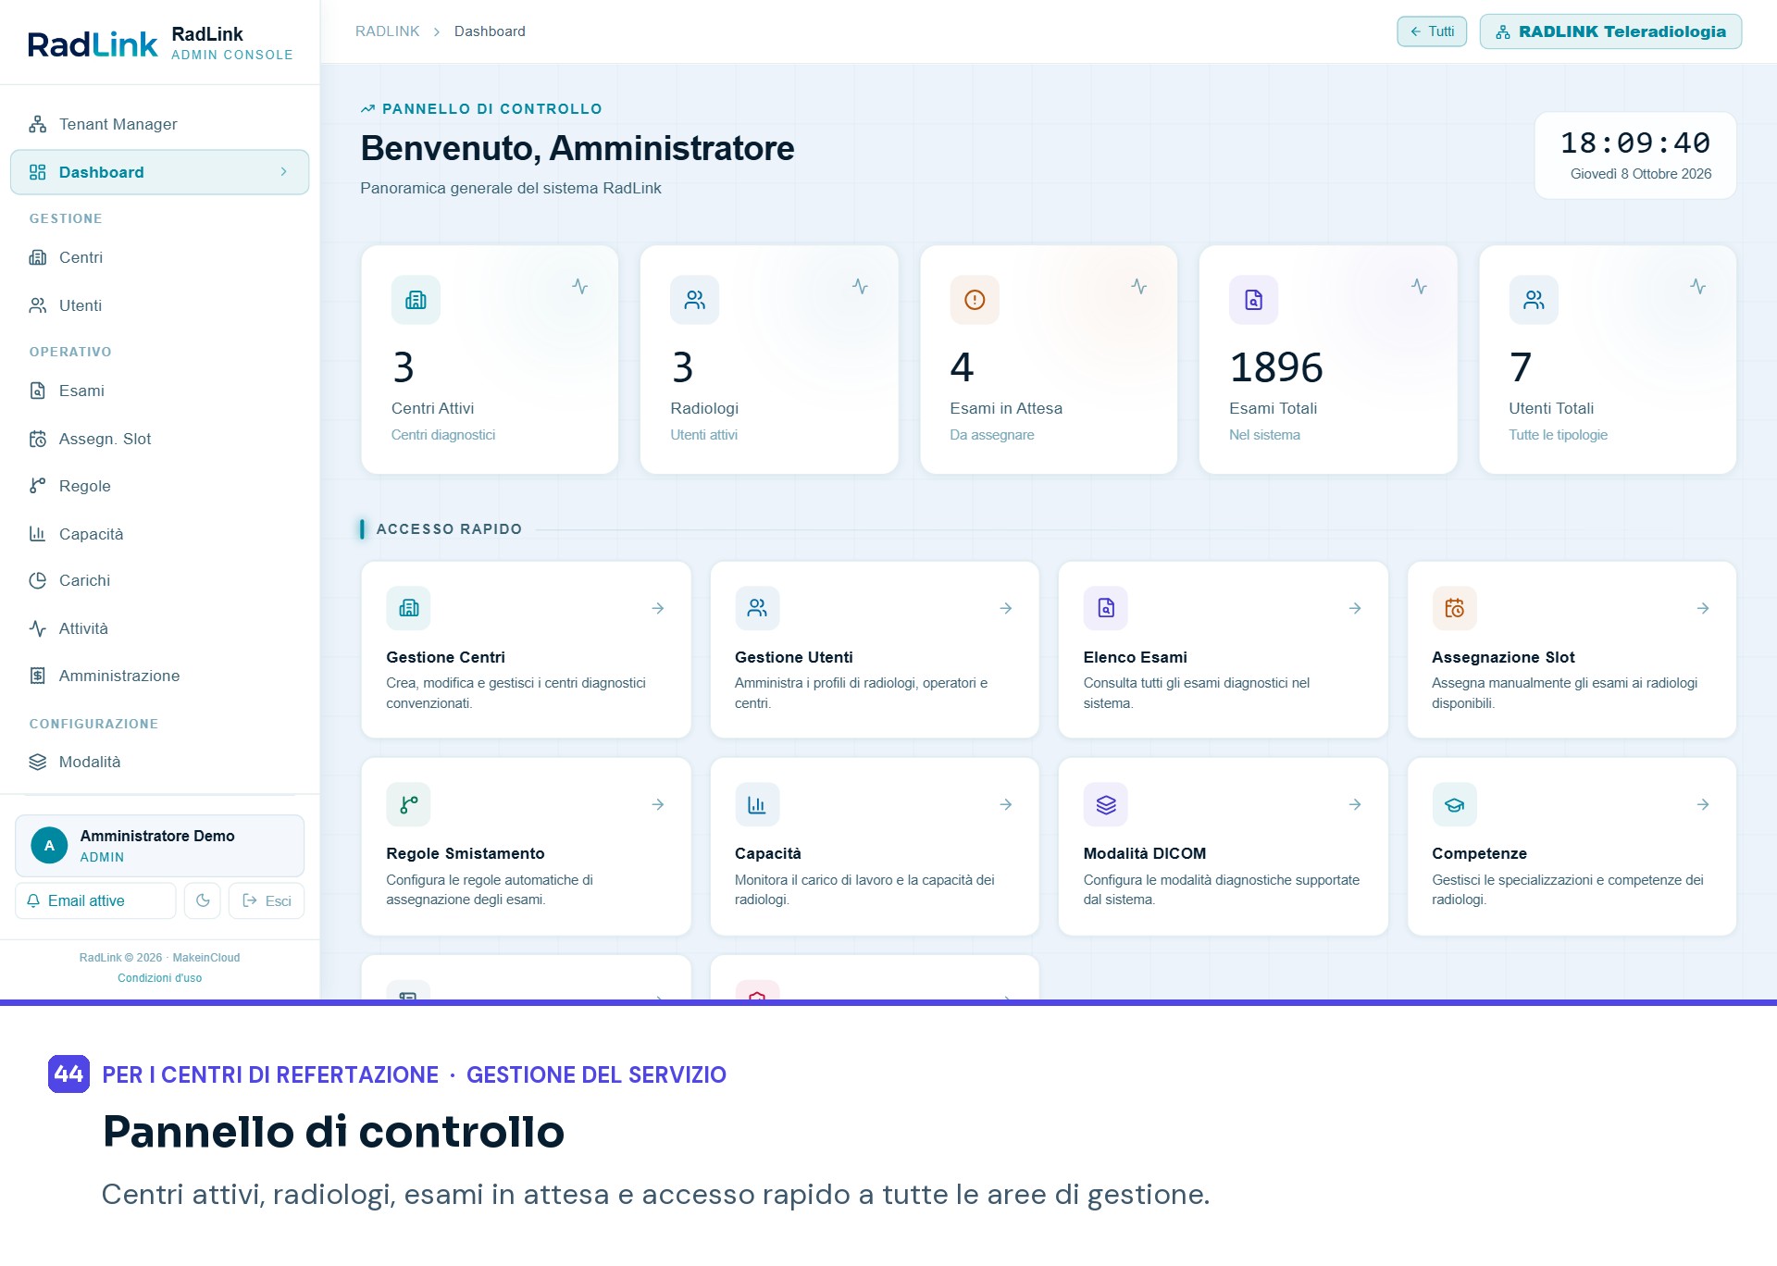Viewport: 1777px width, 1266px height.
Task: Click the Esci logout button
Action: tap(267, 900)
